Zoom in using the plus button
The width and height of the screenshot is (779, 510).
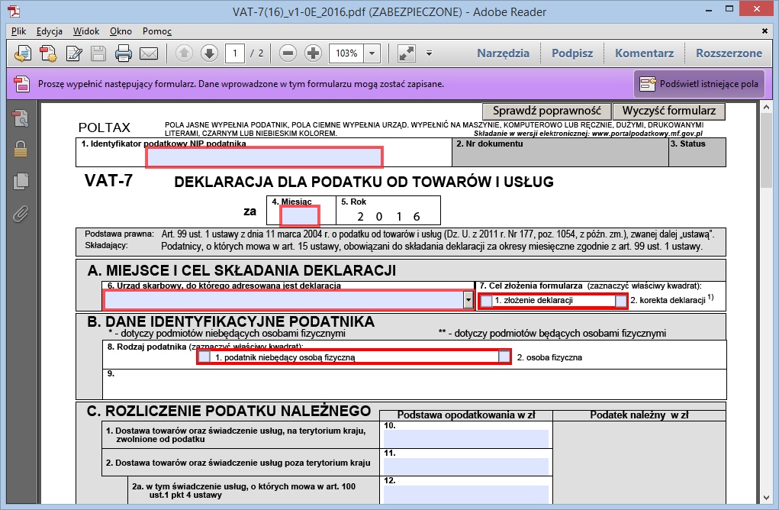click(x=313, y=53)
